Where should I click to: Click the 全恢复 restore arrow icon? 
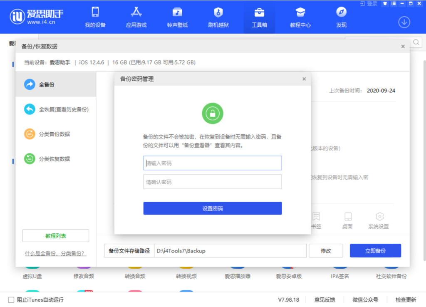(x=30, y=109)
